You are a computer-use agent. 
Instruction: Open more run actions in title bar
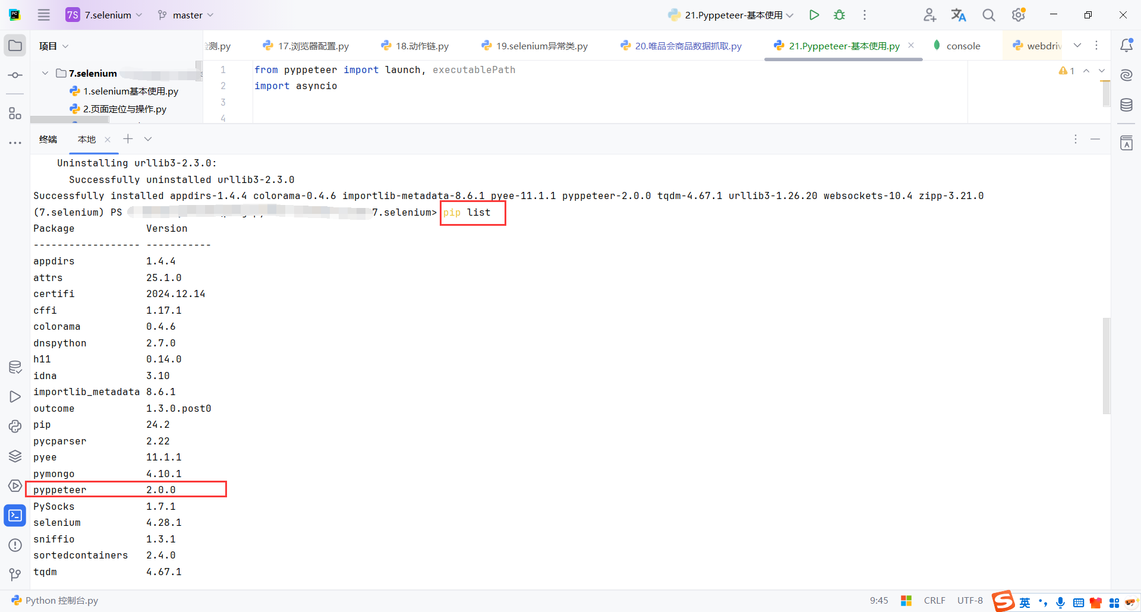(865, 15)
